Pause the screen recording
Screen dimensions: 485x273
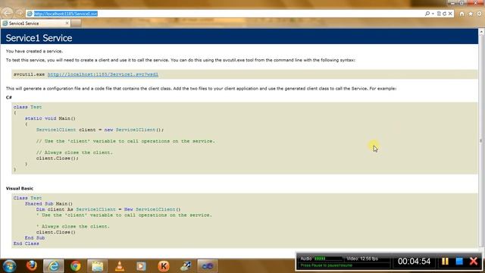click(445, 261)
